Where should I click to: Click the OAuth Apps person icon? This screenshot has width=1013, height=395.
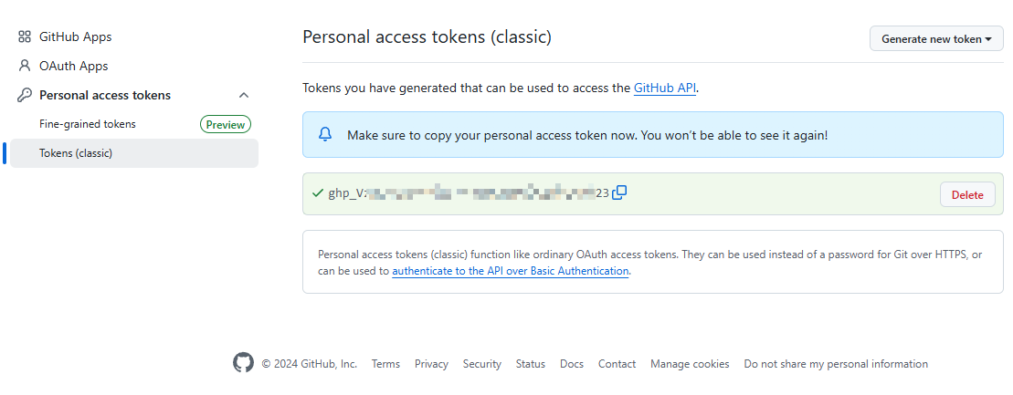[x=25, y=67]
